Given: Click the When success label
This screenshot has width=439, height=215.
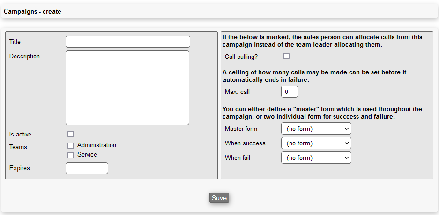Looking at the screenshot, I should pyautogui.click(x=245, y=143).
